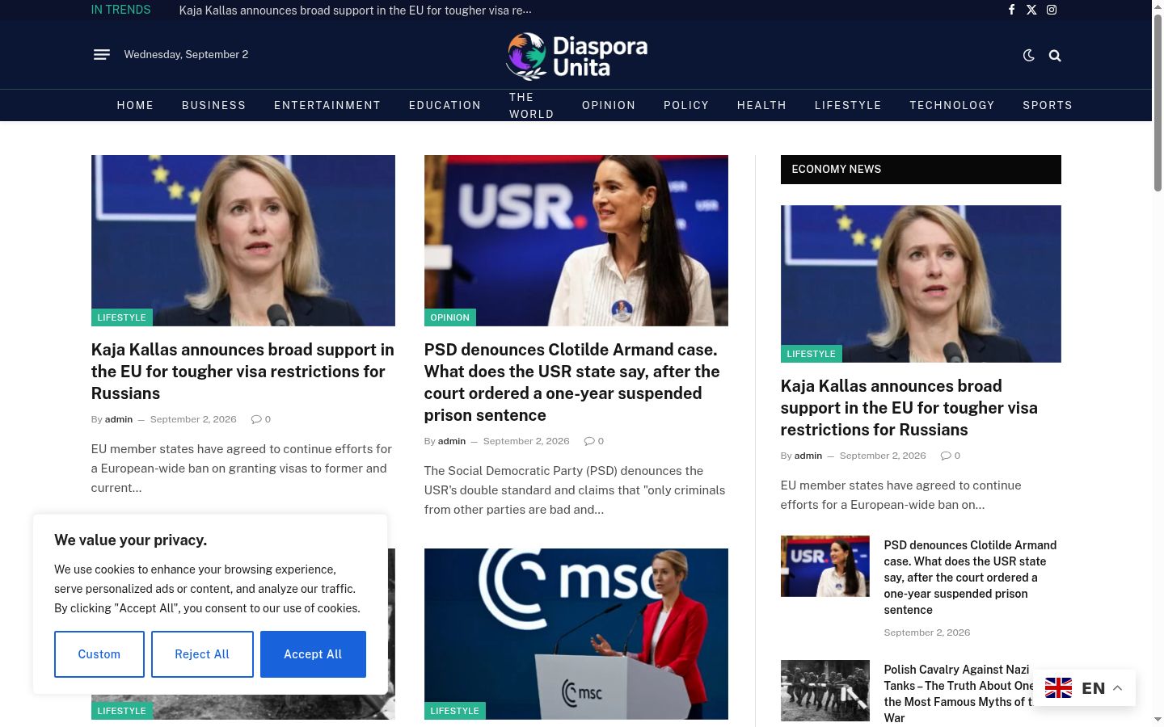Viewport: 1164px width, 727px height.
Task: Open the USR Clotilde Armand article image
Action: (576, 241)
